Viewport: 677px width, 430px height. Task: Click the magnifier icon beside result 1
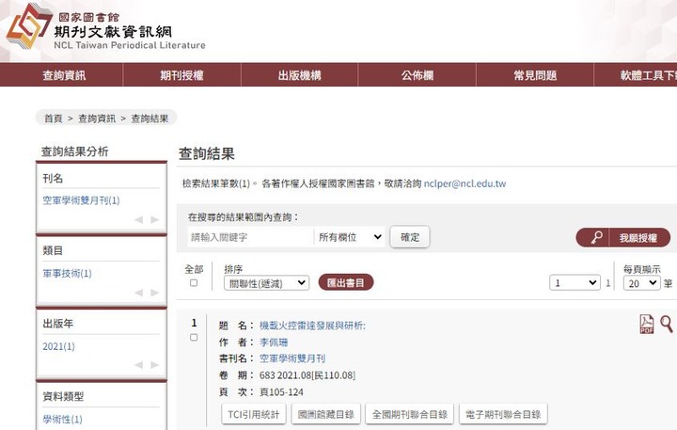point(667,324)
